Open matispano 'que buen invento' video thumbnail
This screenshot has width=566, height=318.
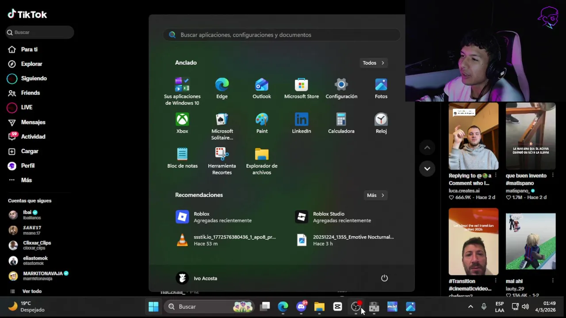coord(531,136)
